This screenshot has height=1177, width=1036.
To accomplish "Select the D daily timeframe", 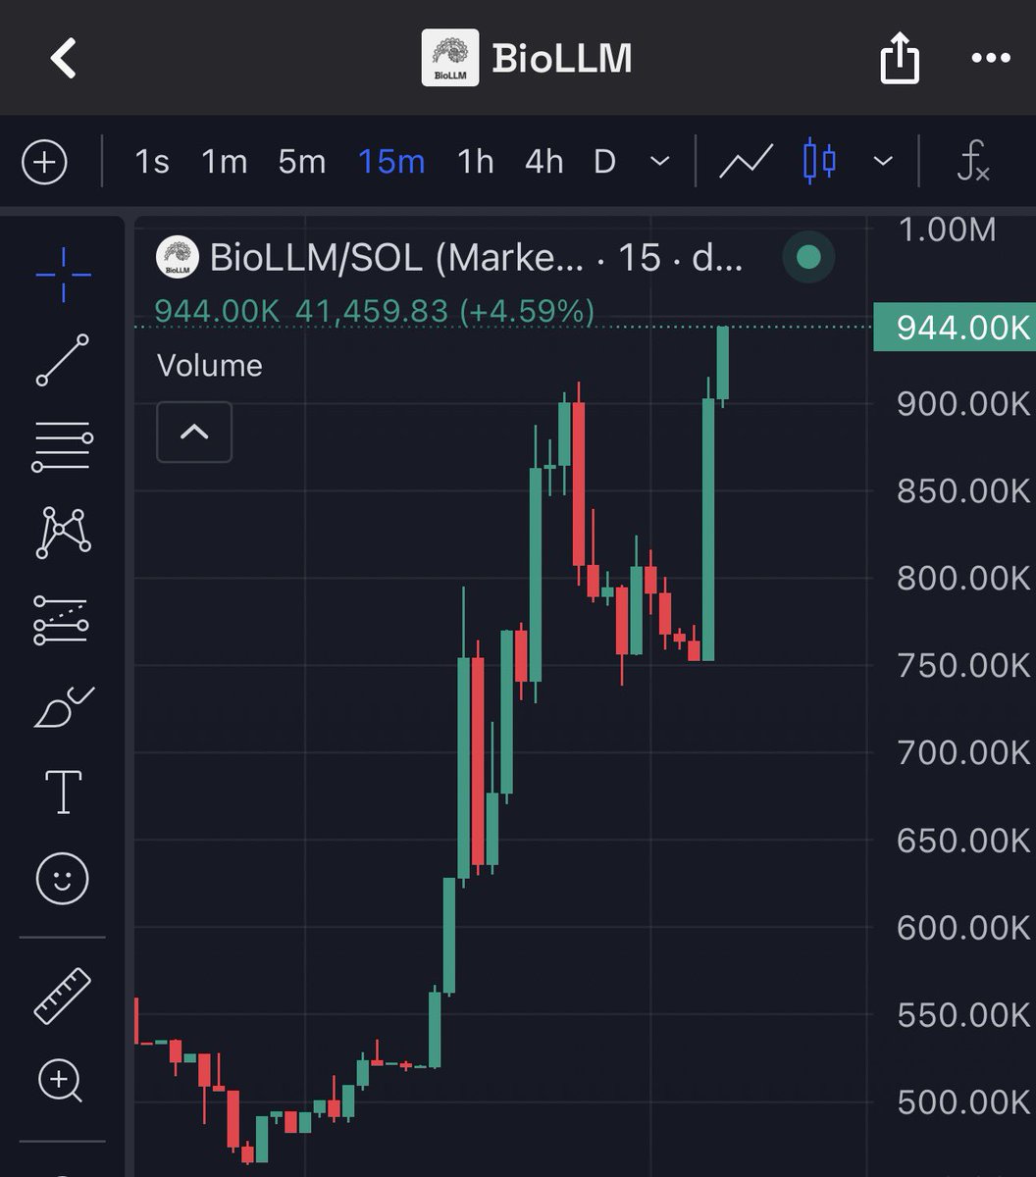I will tap(604, 162).
